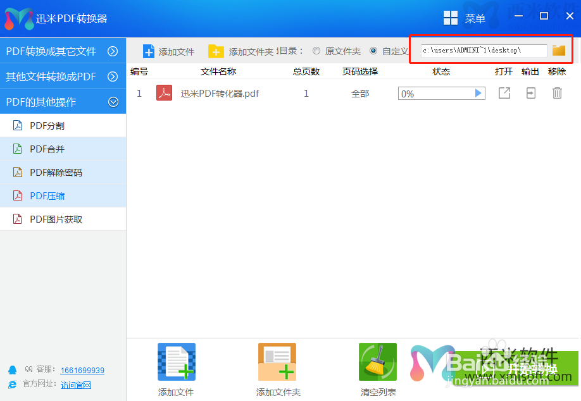Screen dimensions: 581x401
Task: Click the 编号 column header
Action: point(139,71)
